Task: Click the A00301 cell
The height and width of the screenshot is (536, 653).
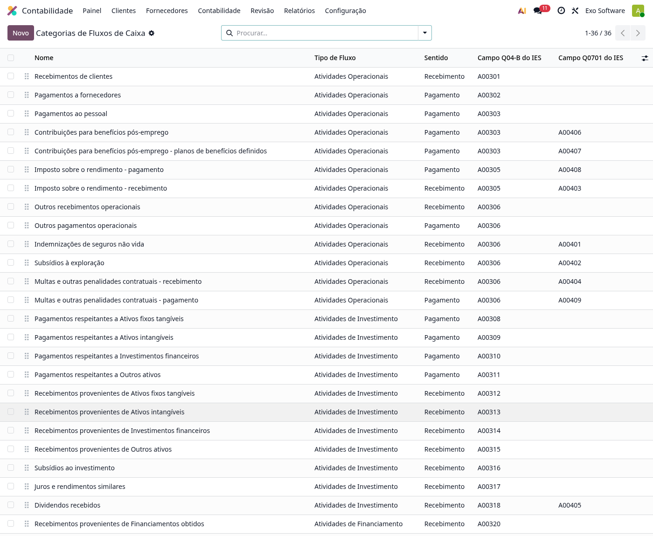Action: click(489, 76)
